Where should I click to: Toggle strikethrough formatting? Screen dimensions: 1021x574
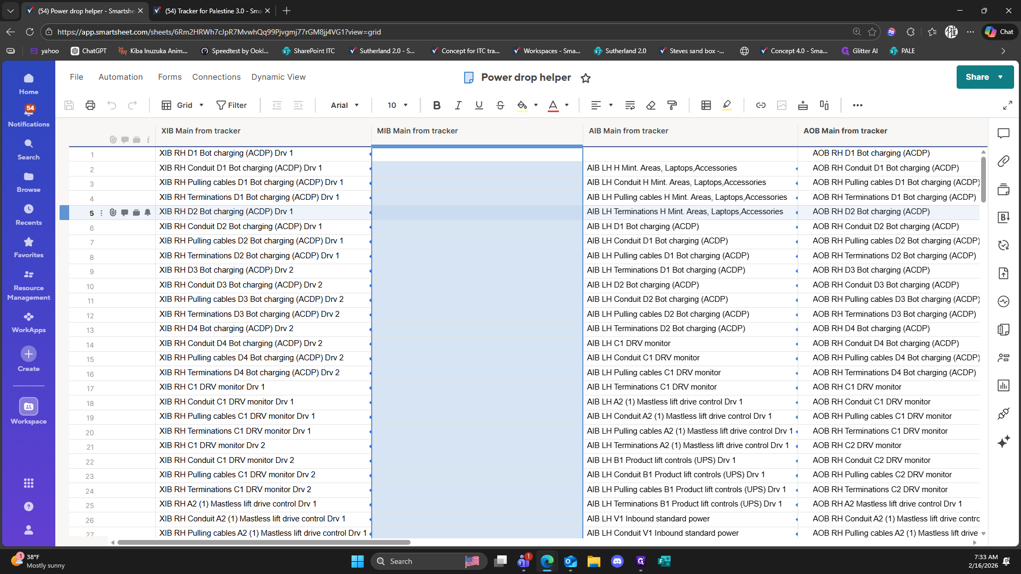(500, 105)
